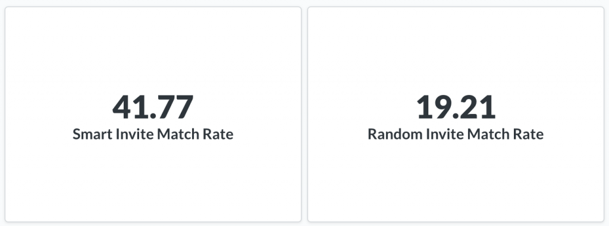Click the 41.77 scalar value
This screenshot has height=226, width=609.
point(153,107)
